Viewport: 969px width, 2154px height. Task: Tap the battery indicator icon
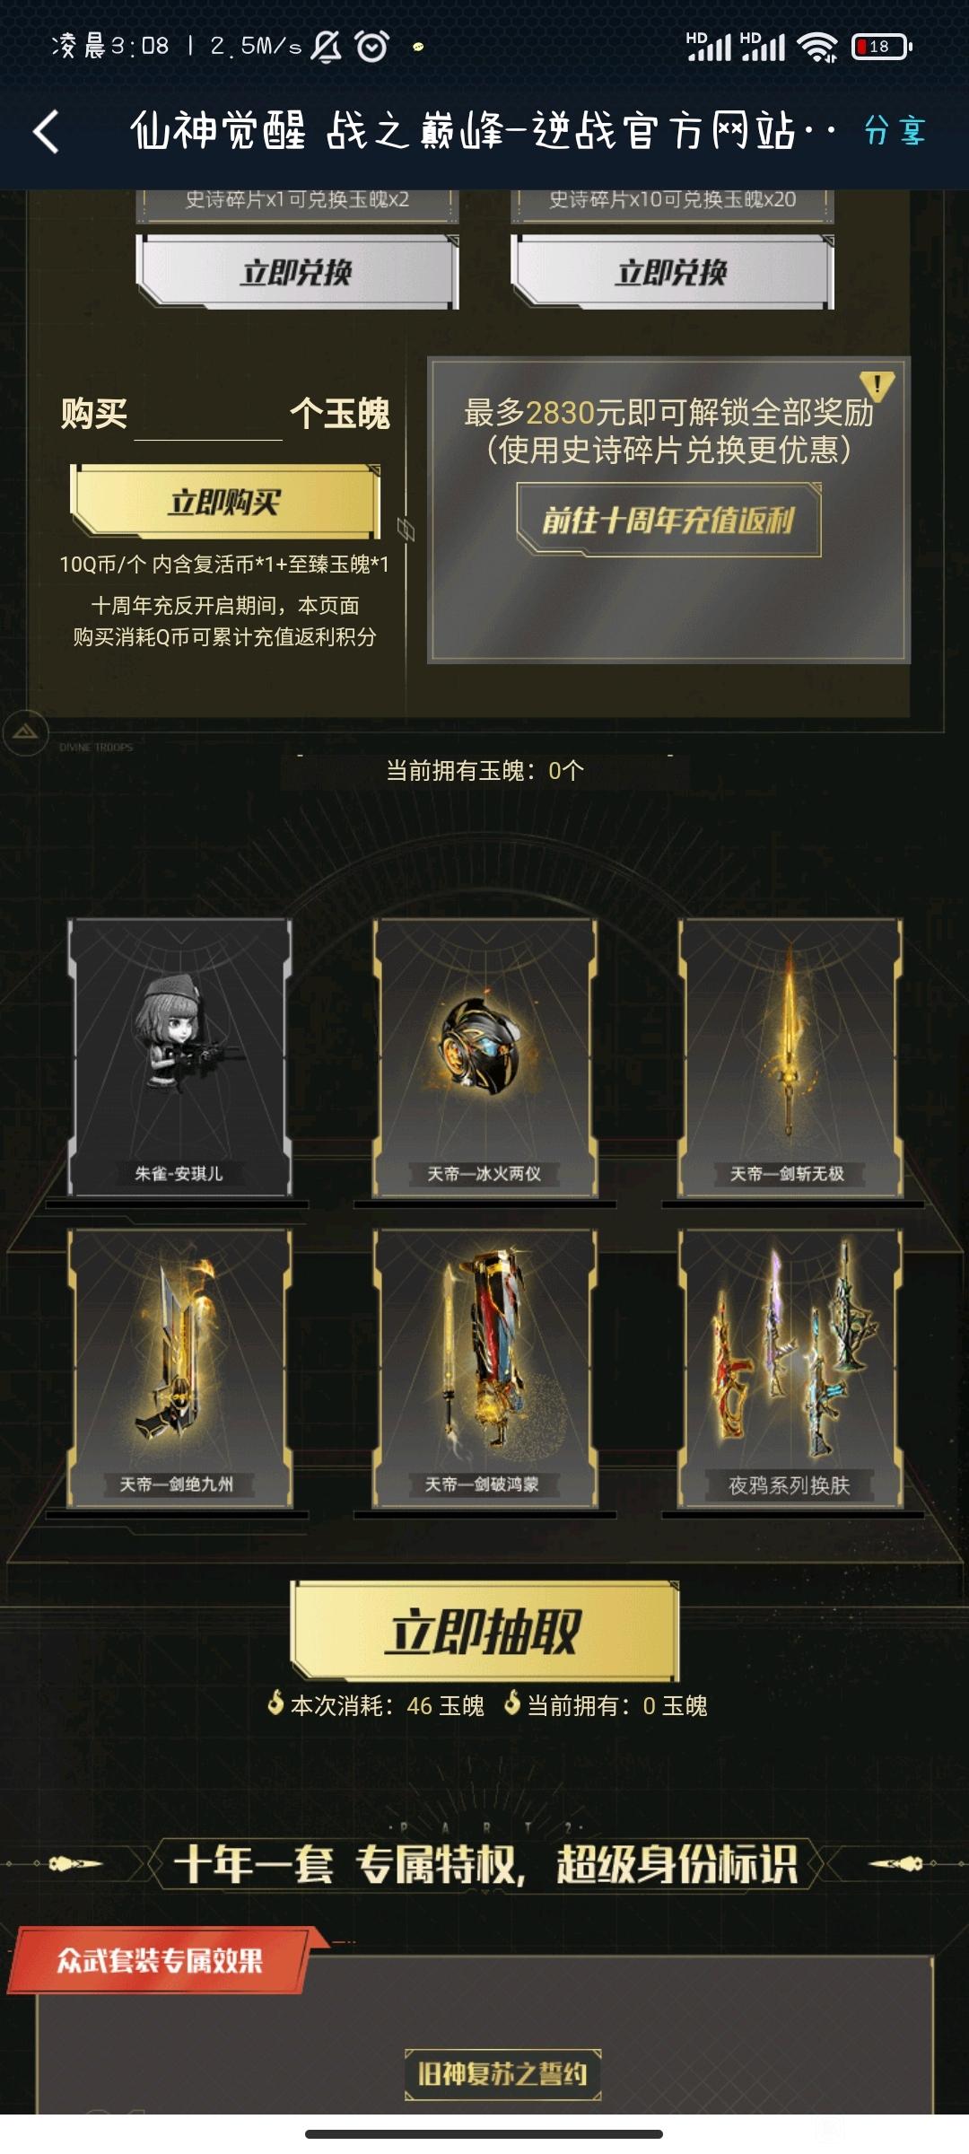pos(881,47)
